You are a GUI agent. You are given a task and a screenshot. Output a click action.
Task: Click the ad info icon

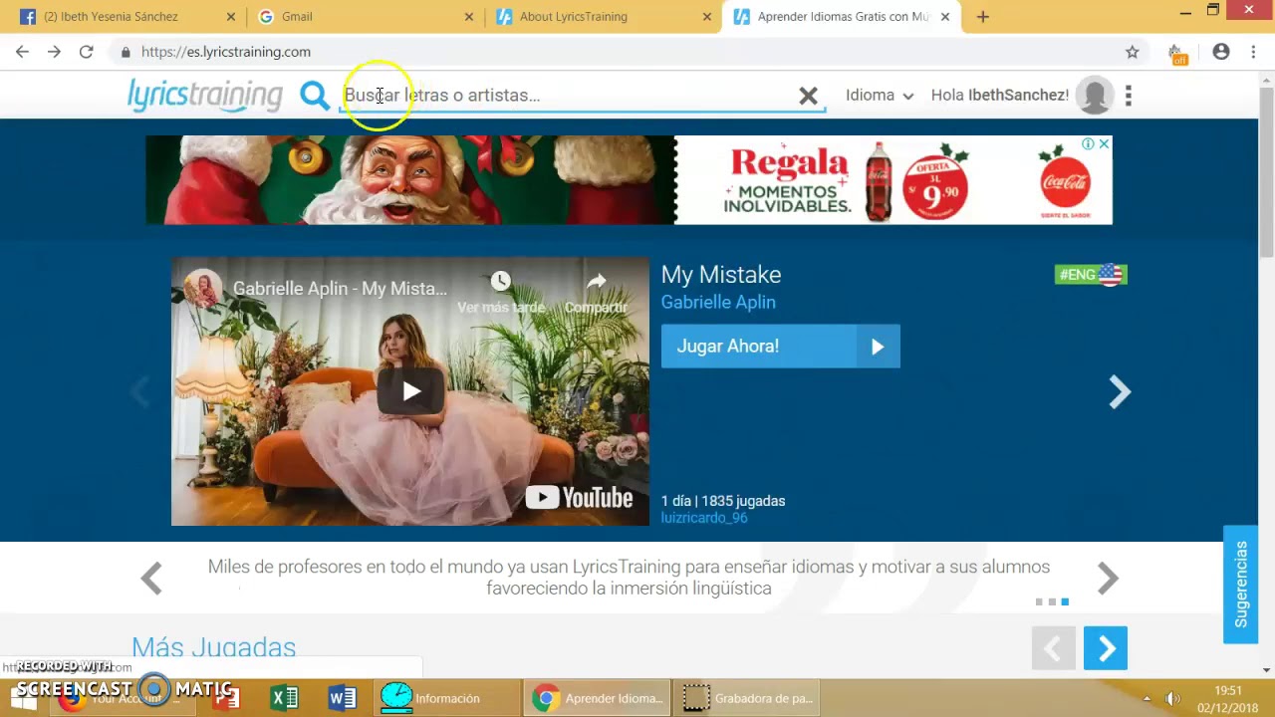tap(1089, 144)
